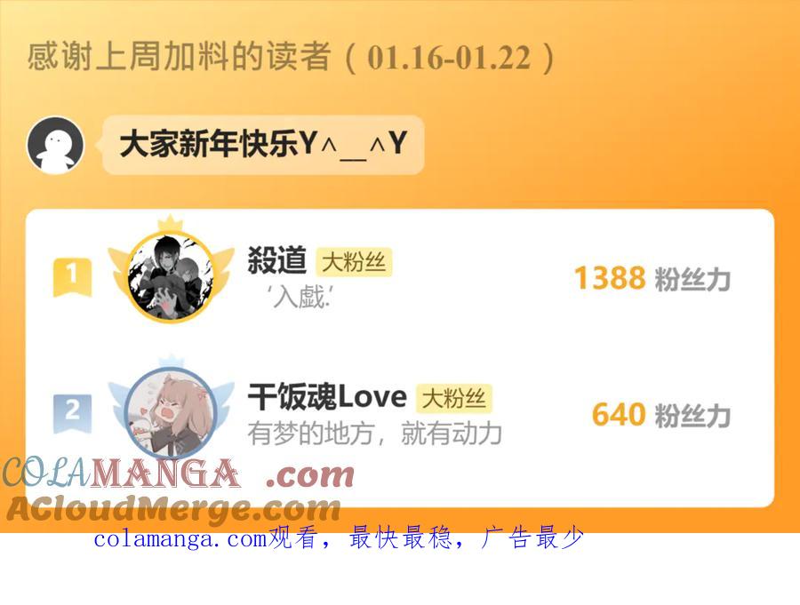The image size is (800, 605).
Task: Click the 有梦的地方，就有动力 signature
Action: click(375, 433)
